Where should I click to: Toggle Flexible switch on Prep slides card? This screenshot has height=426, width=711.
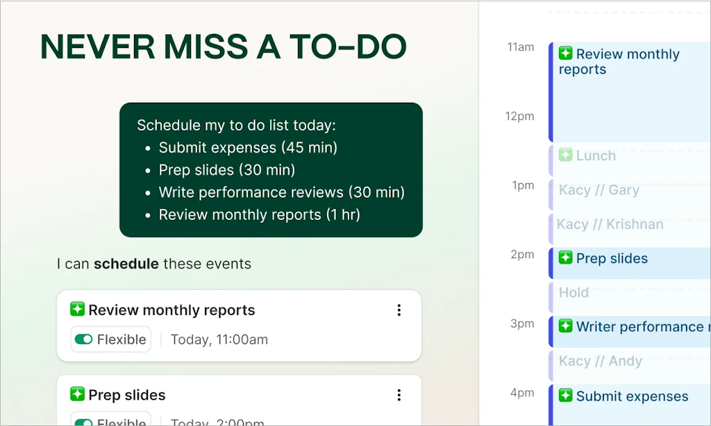[84, 422]
